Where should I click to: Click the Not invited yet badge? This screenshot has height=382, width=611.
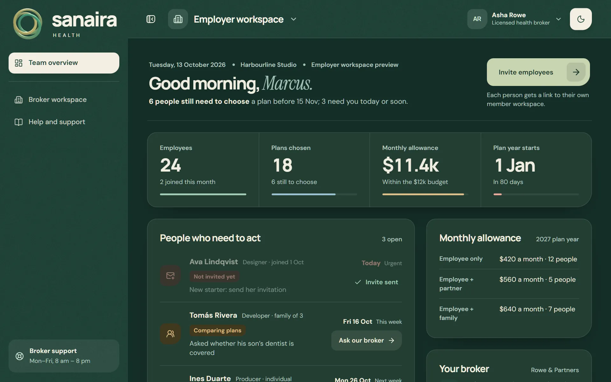(214, 277)
